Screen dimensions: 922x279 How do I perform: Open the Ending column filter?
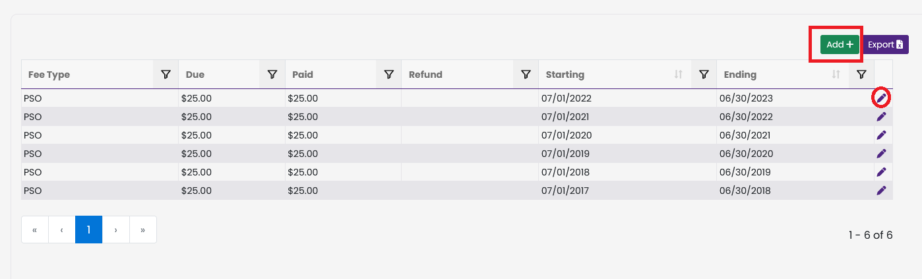pyautogui.click(x=861, y=75)
